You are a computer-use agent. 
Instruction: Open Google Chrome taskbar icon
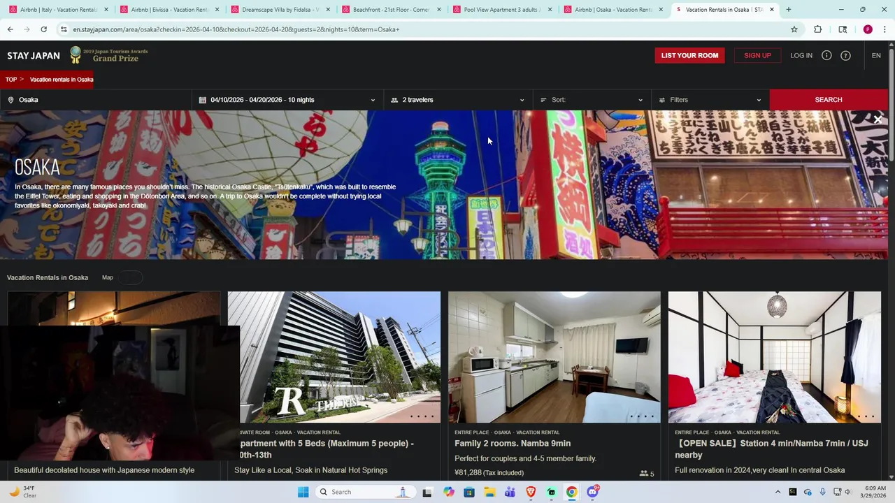point(571,492)
